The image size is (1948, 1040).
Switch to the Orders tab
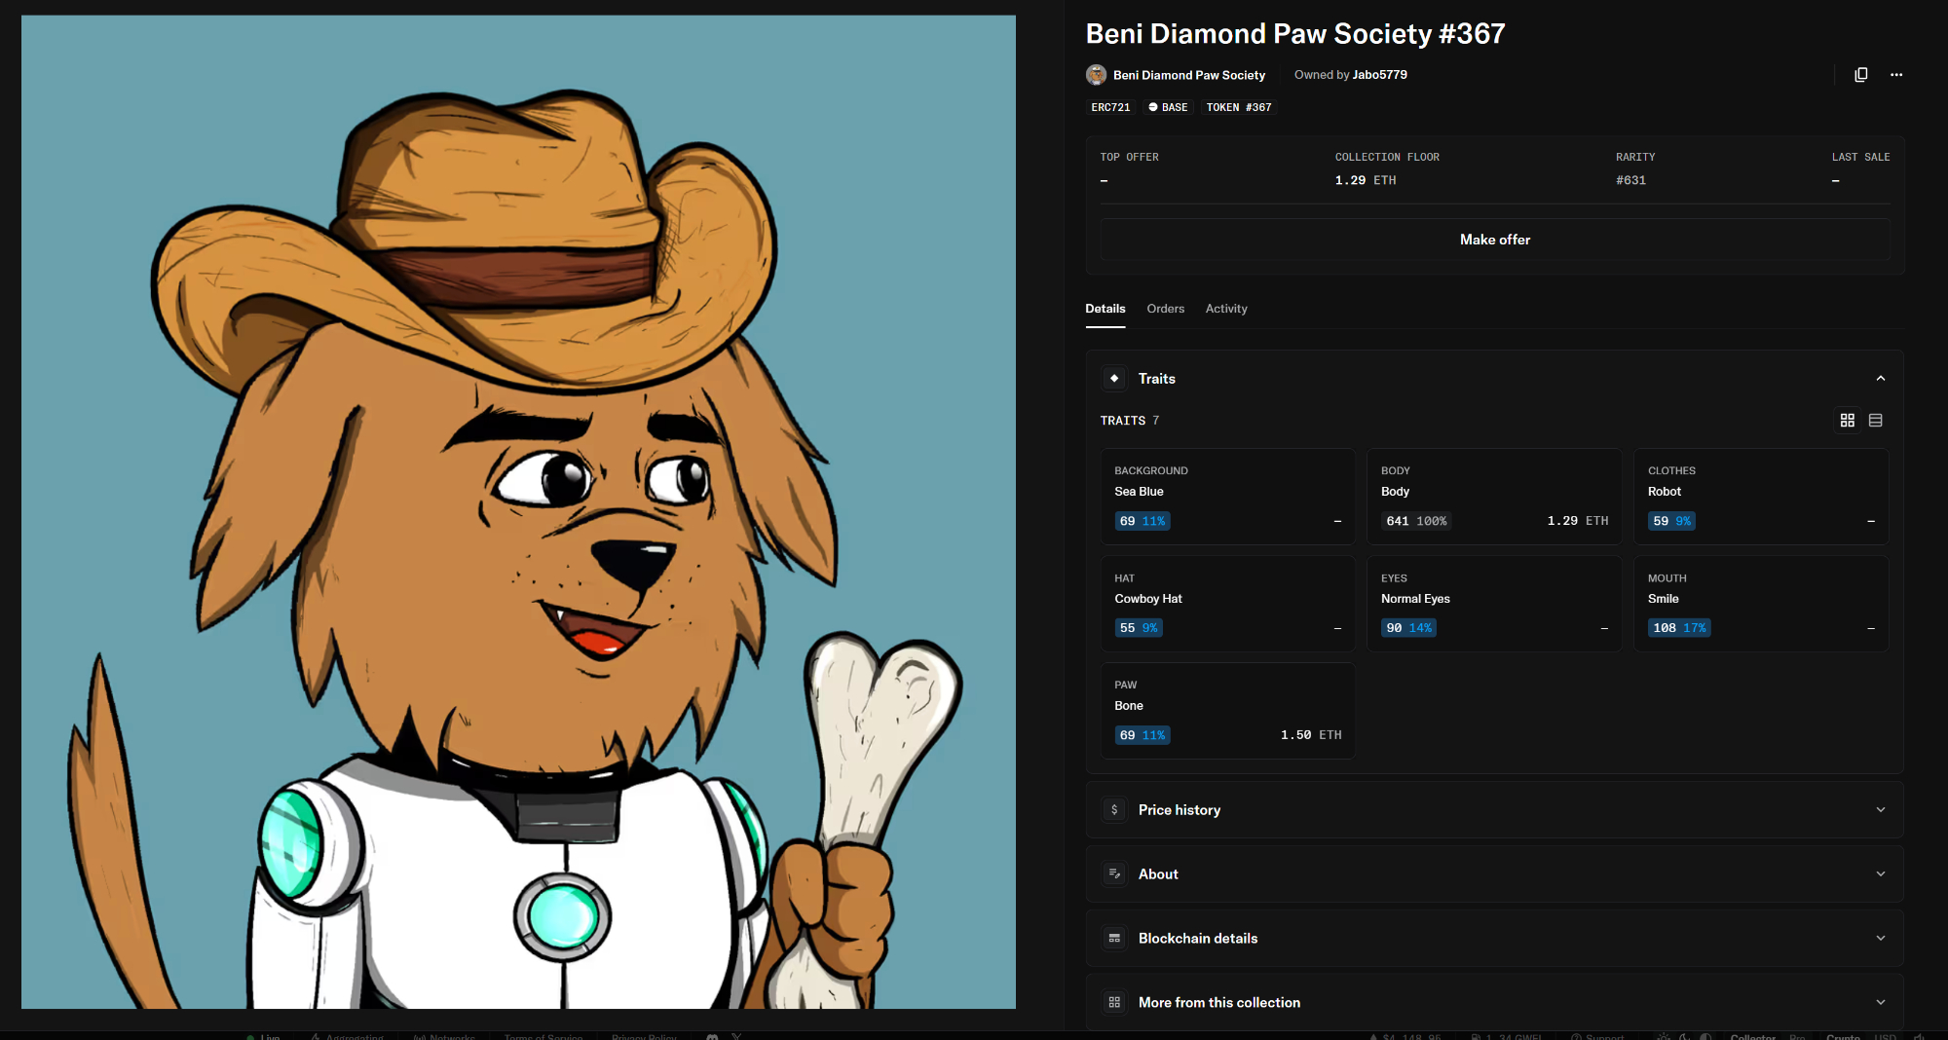[1166, 309]
